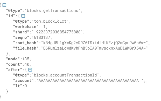Select the top-level "@type" key
This screenshot has width=161, height=101.
[14, 11]
